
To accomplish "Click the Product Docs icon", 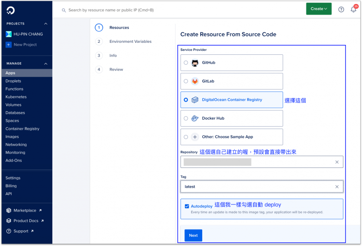I will click(9, 221).
